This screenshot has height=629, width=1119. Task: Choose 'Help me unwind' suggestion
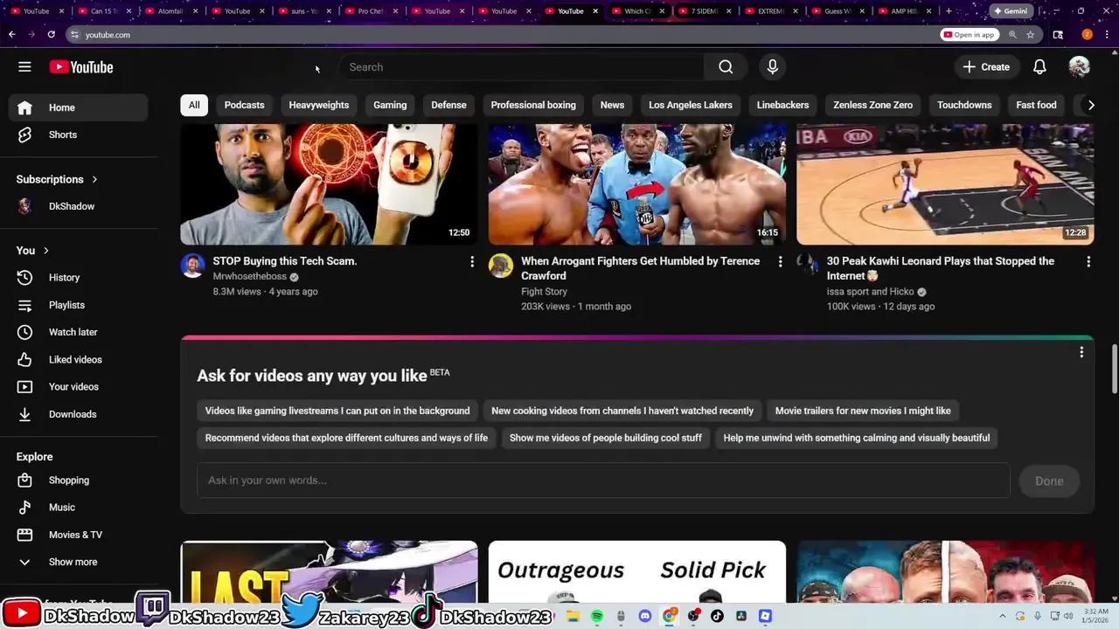[x=857, y=438]
